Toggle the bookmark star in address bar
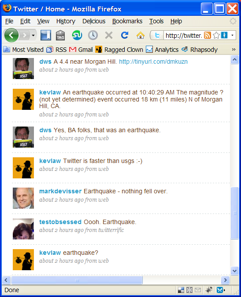The width and height of the screenshot is (241, 297). 216,35
